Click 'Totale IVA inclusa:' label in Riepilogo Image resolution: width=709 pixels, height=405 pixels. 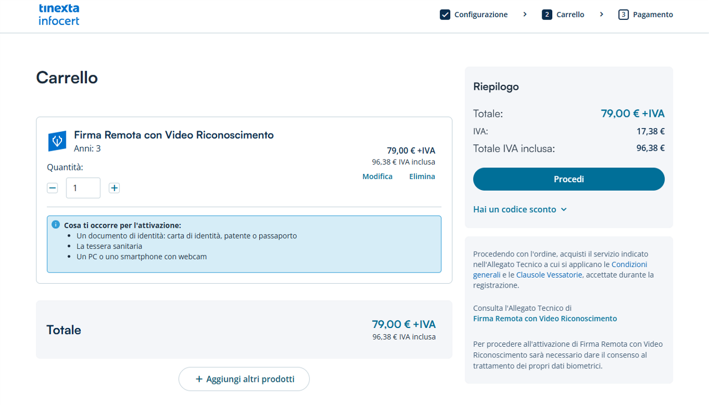[x=514, y=148]
